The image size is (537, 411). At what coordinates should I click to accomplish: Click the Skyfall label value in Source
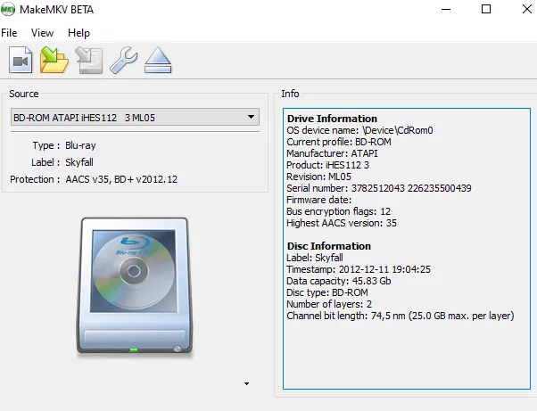pyautogui.click(x=79, y=162)
